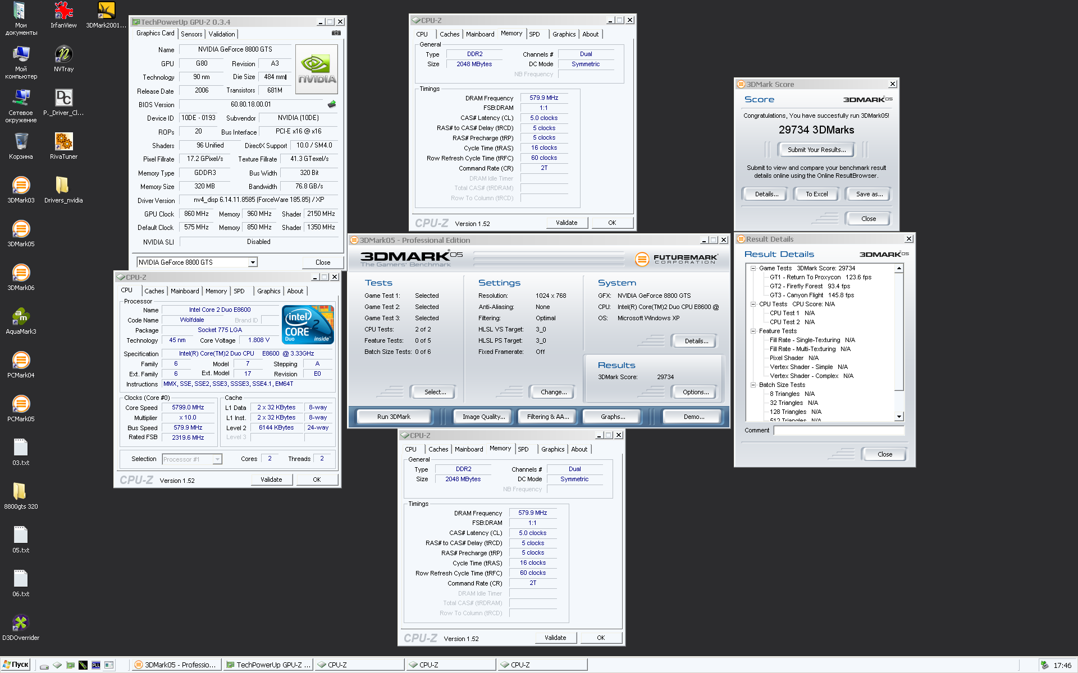Select the 3DMark05 desktop shortcut
1078x673 pixels.
(21, 234)
